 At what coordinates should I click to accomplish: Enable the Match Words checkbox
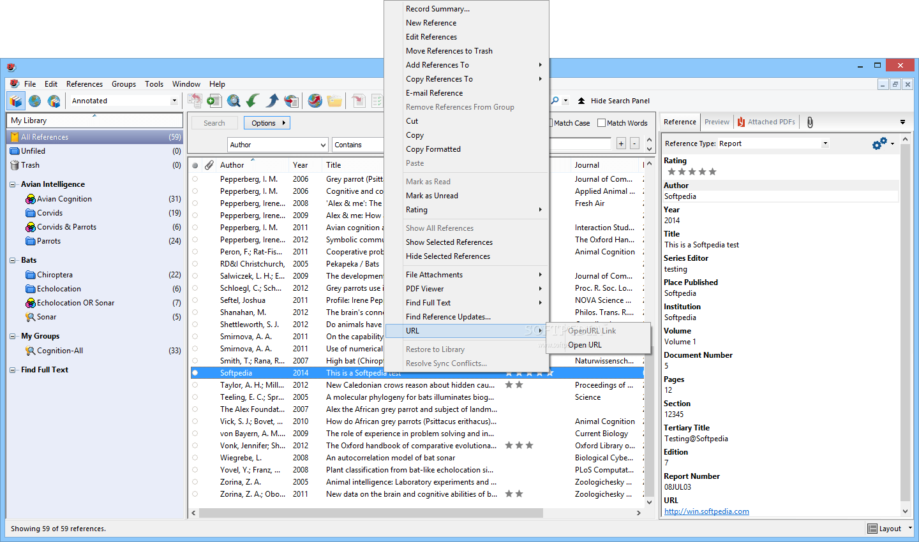(x=602, y=122)
